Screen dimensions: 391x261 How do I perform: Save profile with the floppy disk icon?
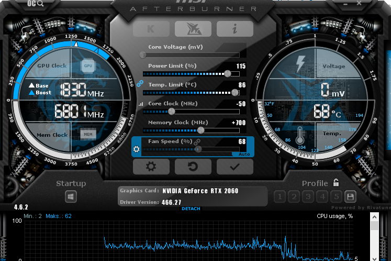350,197
